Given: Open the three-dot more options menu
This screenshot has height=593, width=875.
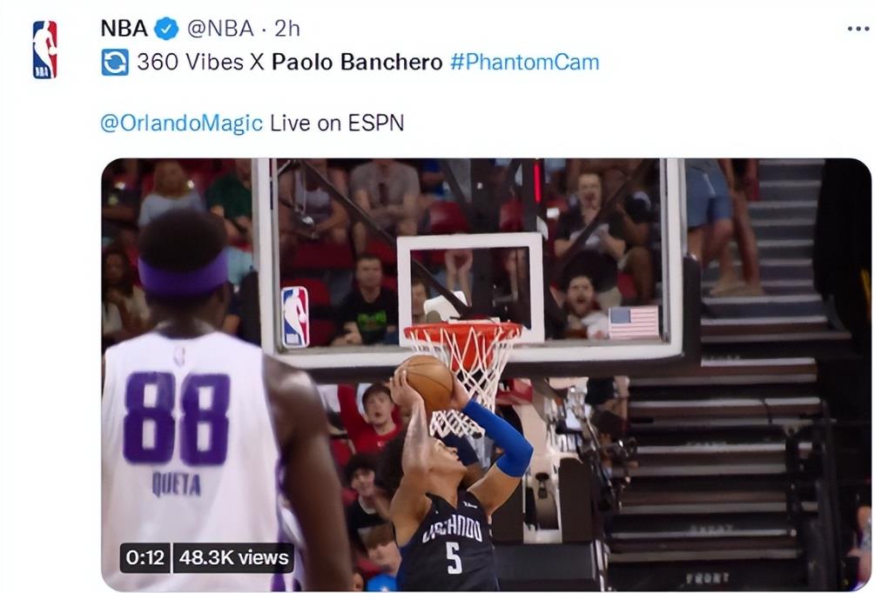Looking at the screenshot, I should coord(858,29).
